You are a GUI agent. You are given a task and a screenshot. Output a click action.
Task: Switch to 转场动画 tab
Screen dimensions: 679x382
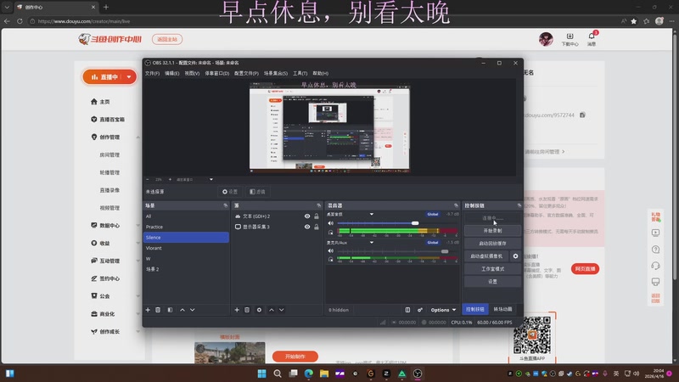point(502,309)
